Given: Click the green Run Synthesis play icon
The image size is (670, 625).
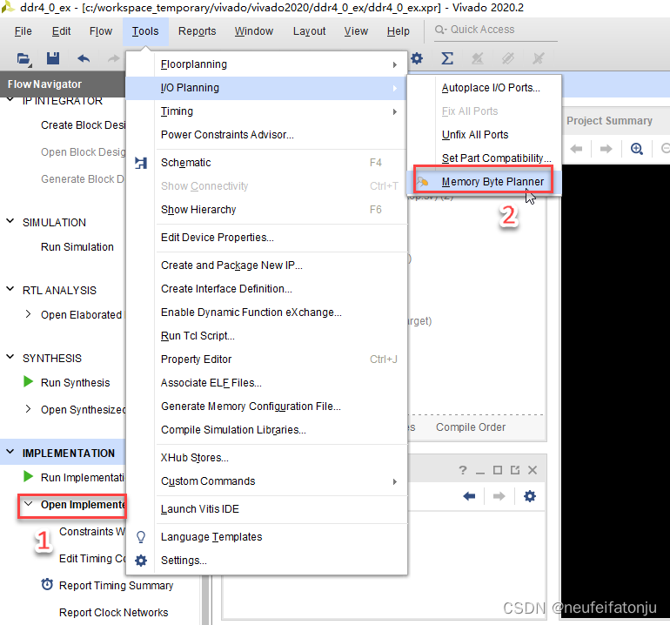Looking at the screenshot, I should 28,381.
